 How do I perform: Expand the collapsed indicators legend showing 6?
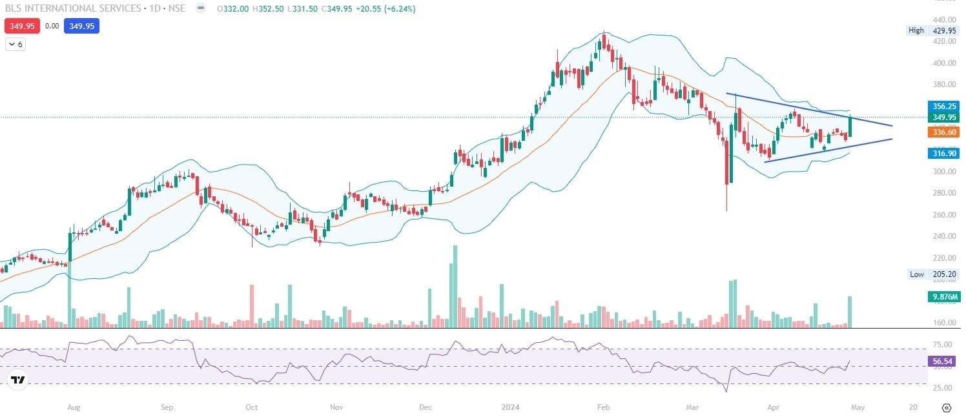[x=15, y=45]
